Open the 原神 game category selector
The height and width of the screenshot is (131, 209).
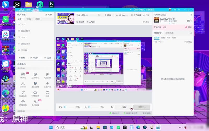coord(108,15)
